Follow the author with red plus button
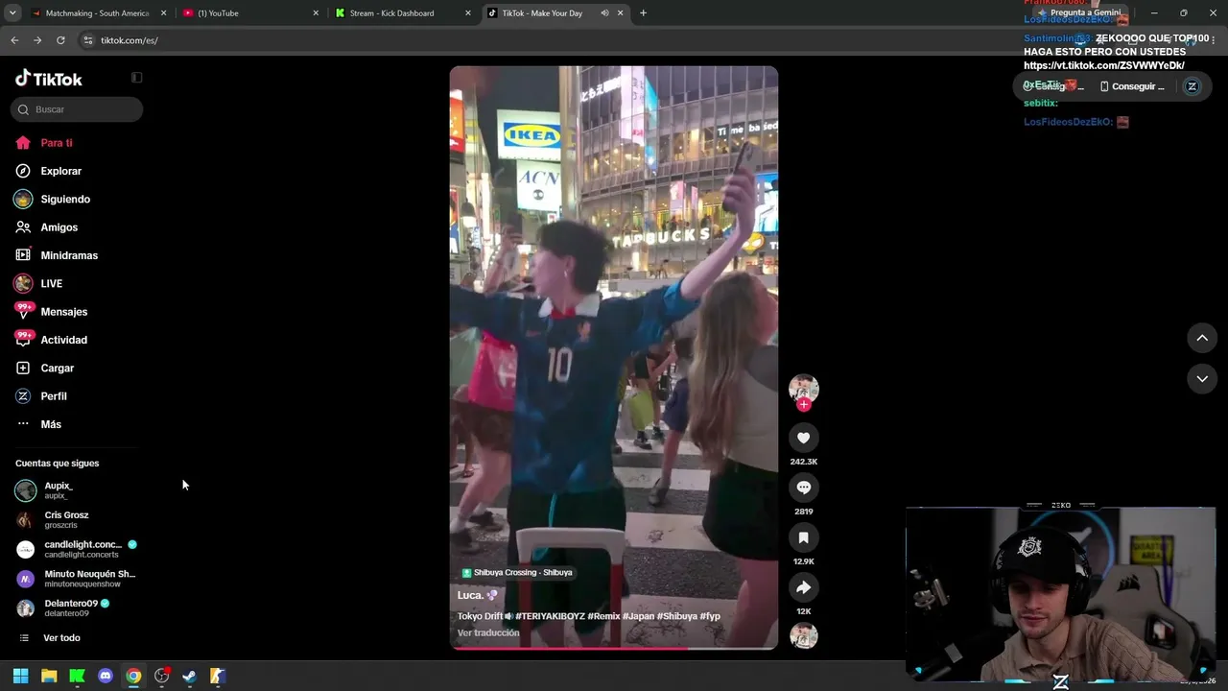This screenshot has width=1228, height=691. [804, 405]
